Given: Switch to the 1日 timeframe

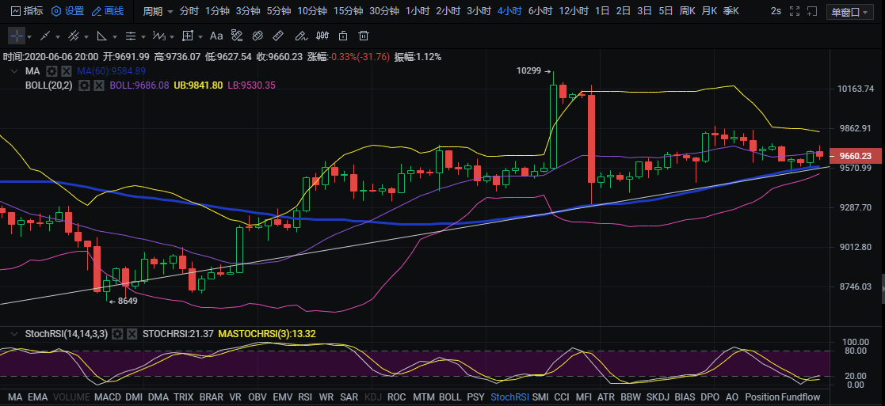Looking at the screenshot, I should (602, 11).
